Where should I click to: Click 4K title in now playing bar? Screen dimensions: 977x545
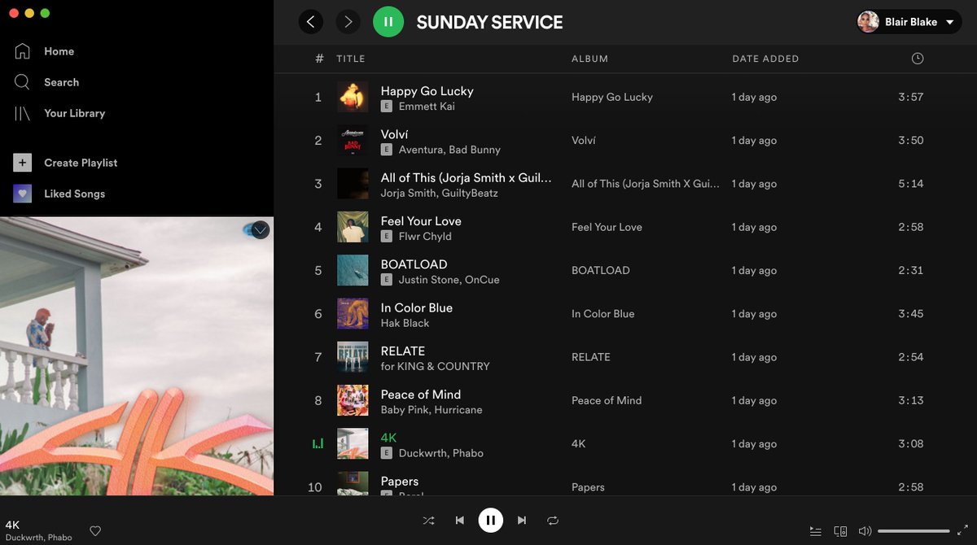coord(12,525)
